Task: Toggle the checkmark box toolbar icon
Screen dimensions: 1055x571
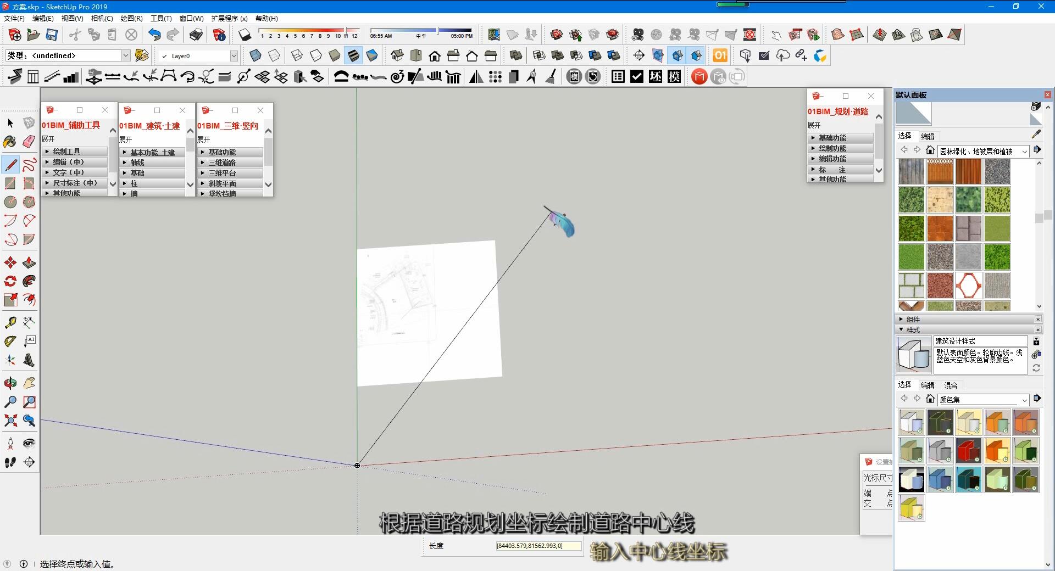Action: 637,77
